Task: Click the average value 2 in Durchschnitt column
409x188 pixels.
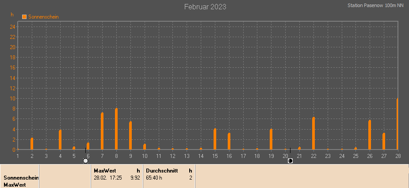Action: coord(191,178)
